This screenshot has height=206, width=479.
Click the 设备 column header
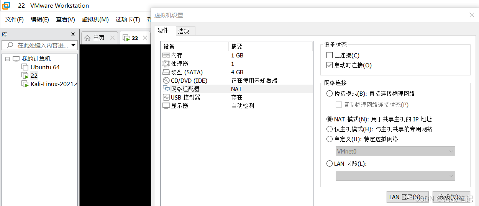(x=195, y=46)
